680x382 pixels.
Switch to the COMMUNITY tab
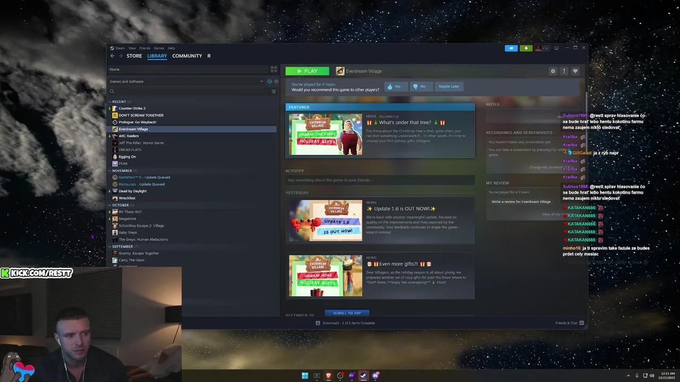187,56
